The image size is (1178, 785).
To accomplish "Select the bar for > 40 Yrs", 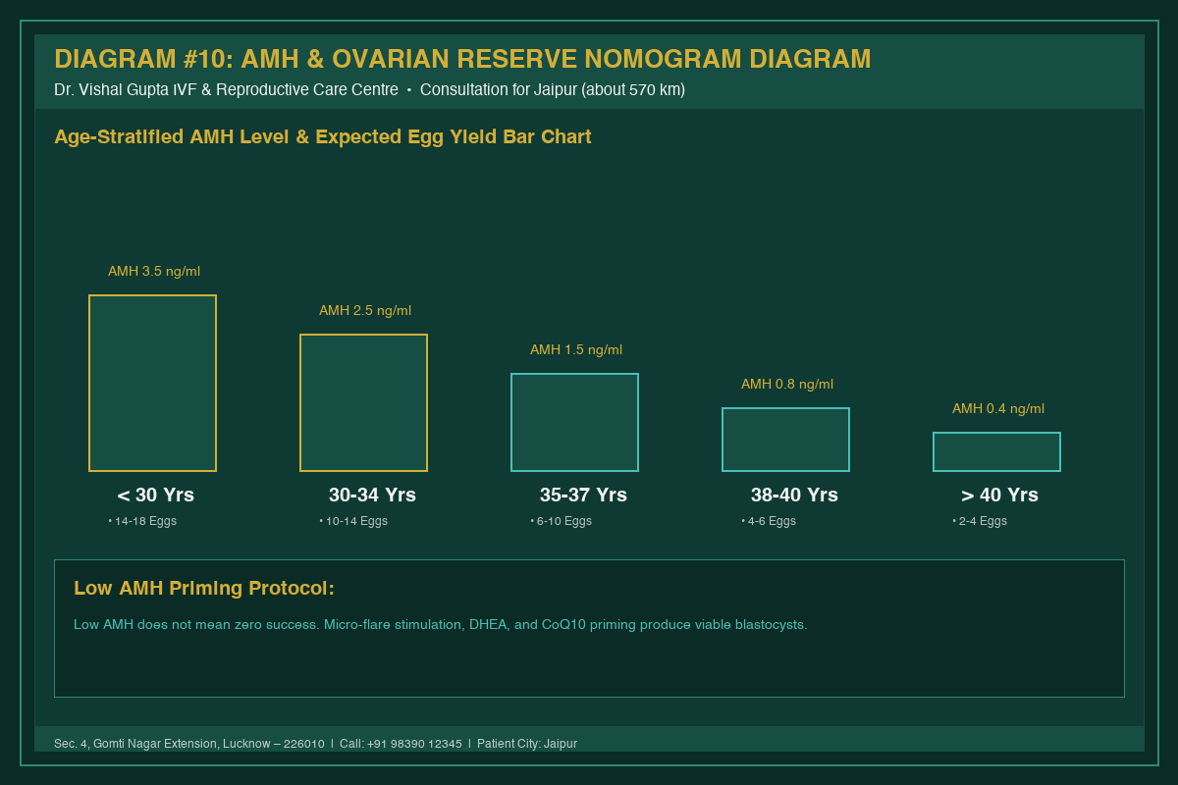I will [x=996, y=451].
